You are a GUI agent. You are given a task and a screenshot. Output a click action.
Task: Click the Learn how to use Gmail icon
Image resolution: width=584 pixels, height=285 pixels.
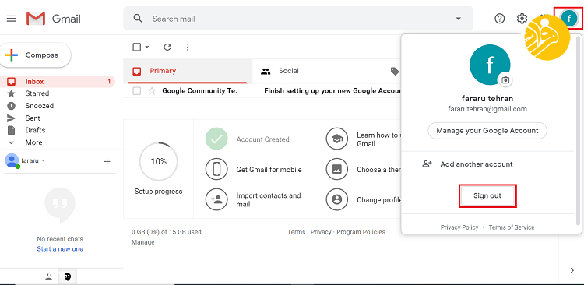coord(337,139)
